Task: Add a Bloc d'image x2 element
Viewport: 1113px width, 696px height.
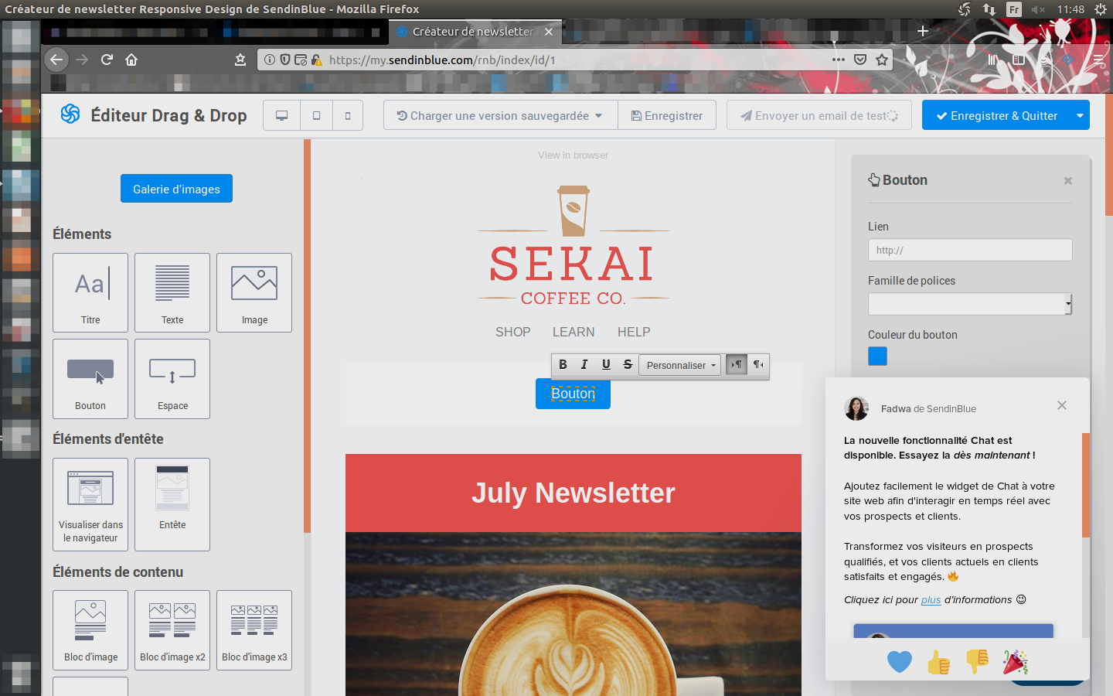Action: (x=172, y=630)
